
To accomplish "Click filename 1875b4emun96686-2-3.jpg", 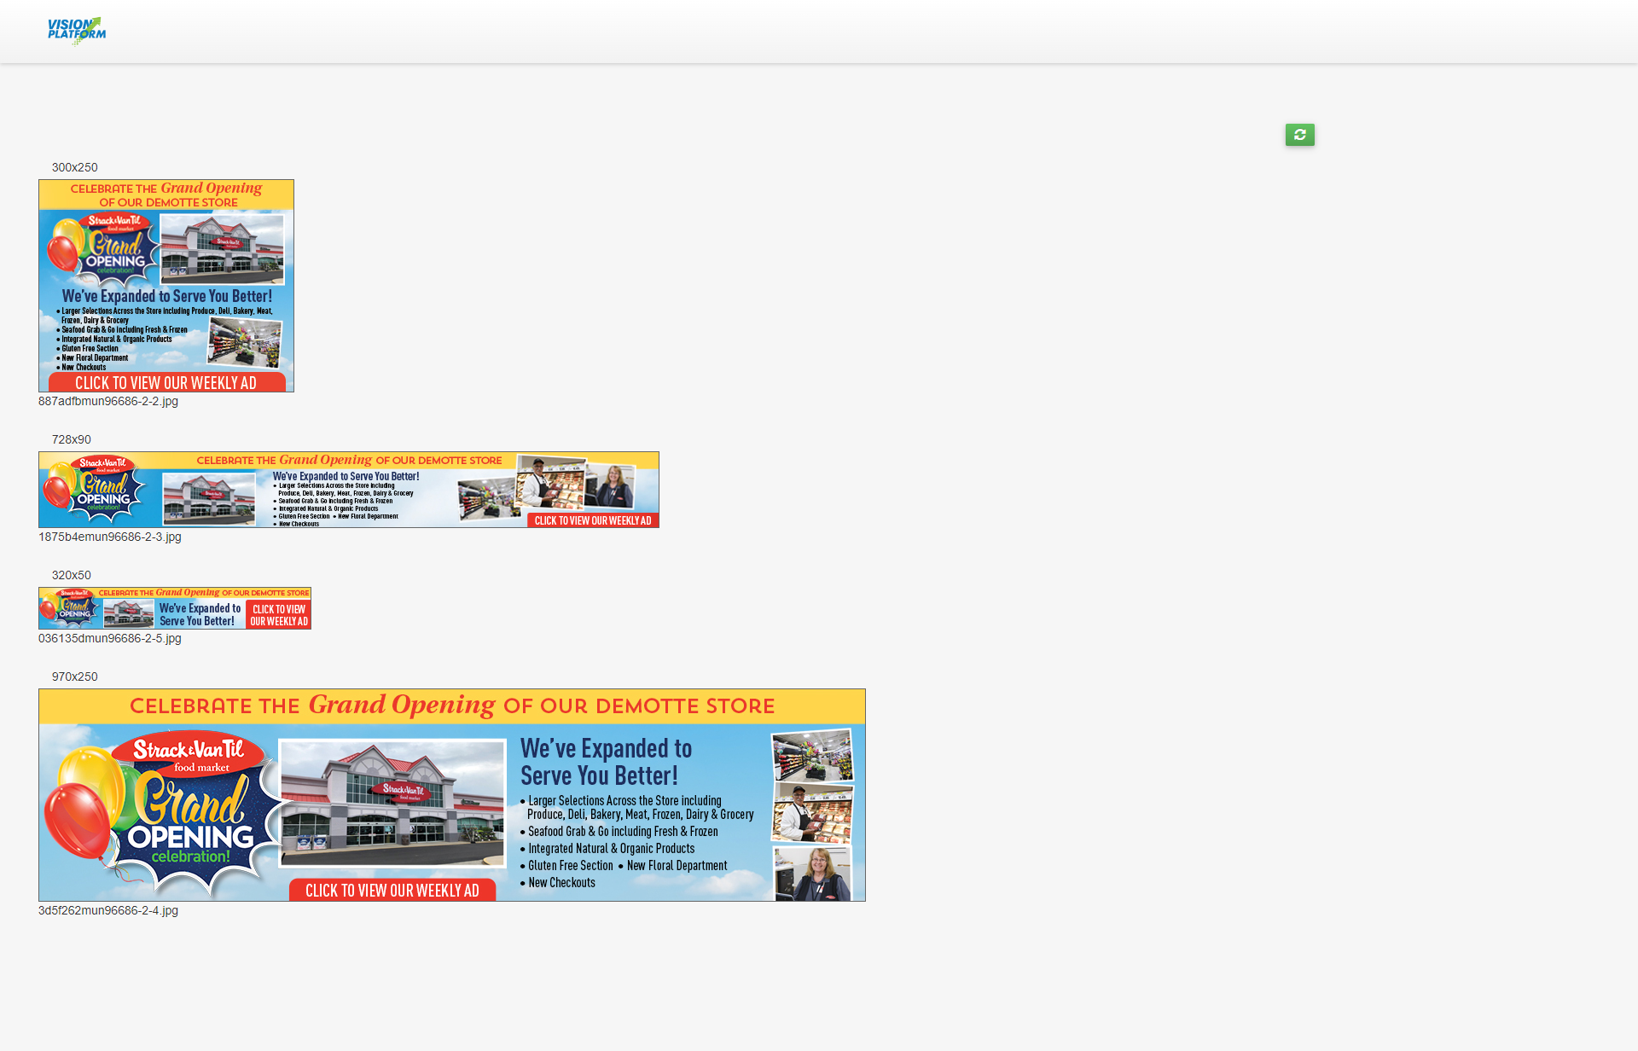I will pyautogui.click(x=110, y=537).
